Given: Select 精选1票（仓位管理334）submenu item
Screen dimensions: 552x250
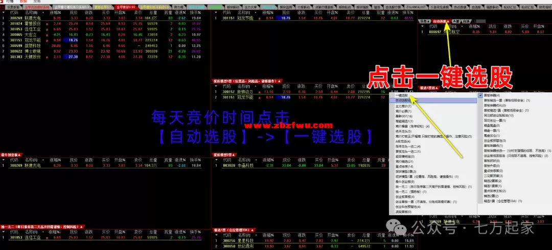Looking at the screenshot, I should pyautogui.click(x=503, y=201).
